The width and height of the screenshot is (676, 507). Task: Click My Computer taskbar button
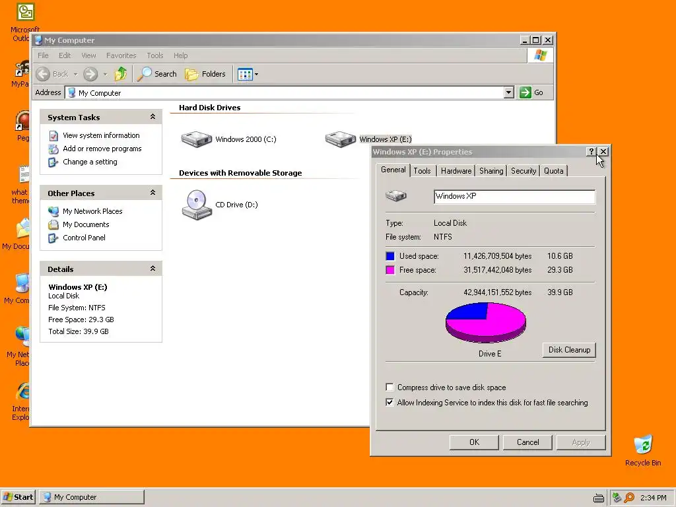92,497
